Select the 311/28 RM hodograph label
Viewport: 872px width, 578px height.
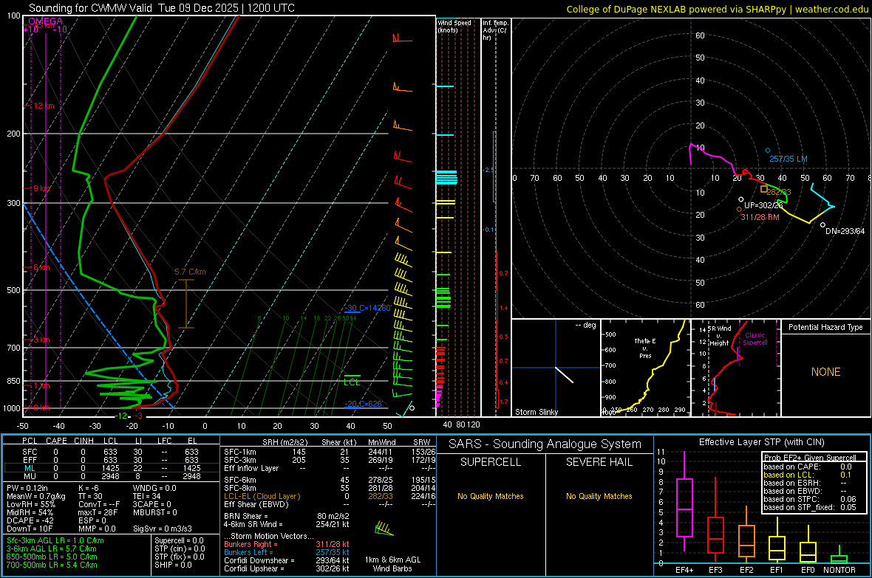pos(760,217)
